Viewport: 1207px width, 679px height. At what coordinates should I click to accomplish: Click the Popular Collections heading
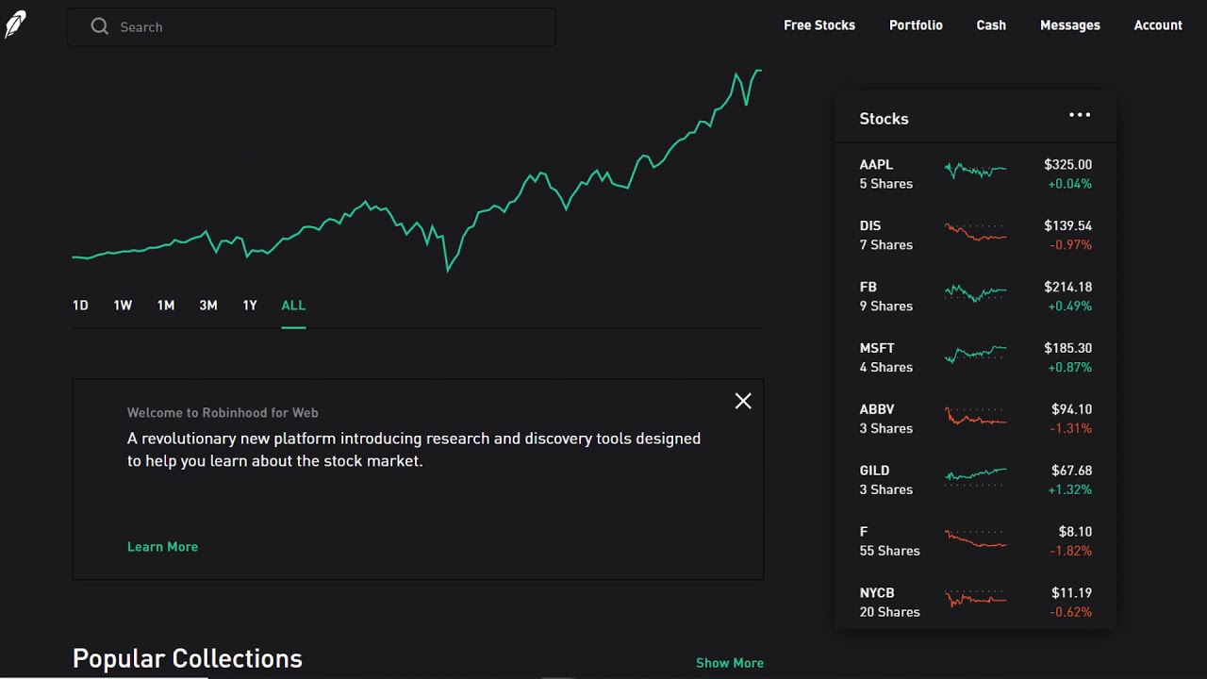click(x=188, y=658)
